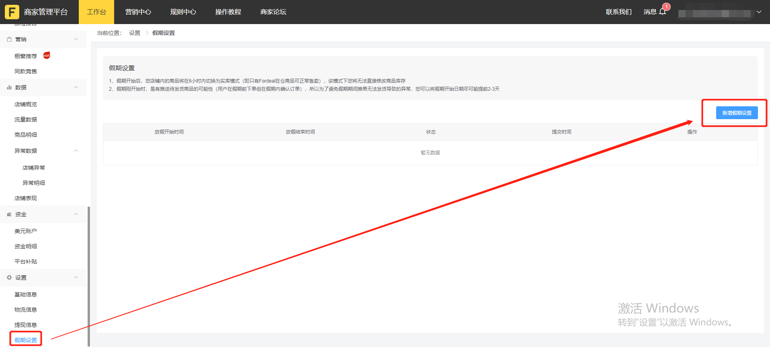
Task: Click the yellow F platform logo
Action: click(12, 12)
